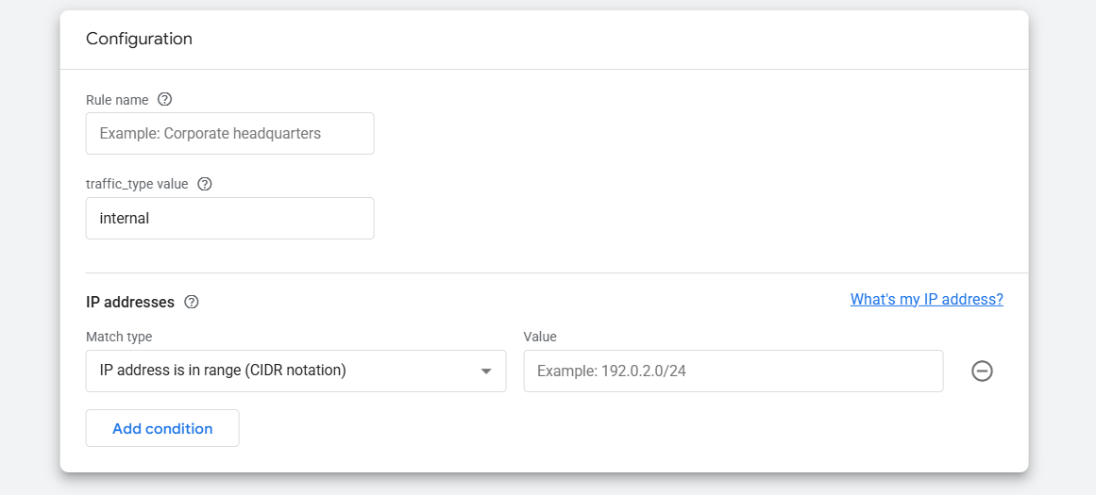This screenshot has width=1096, height=495.
Task: Remove the IP condition with the minus icon
Action: [x=982, y=371]
